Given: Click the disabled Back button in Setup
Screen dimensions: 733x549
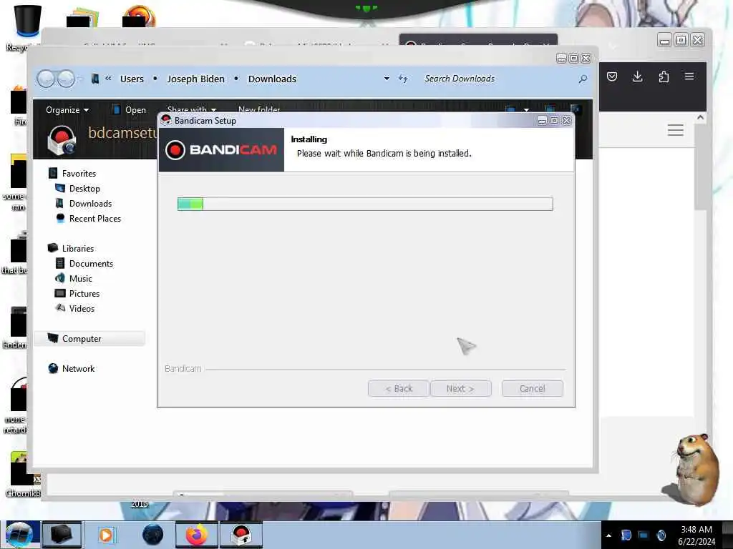Looking at the screenshot, I should [x=398, y=388].
